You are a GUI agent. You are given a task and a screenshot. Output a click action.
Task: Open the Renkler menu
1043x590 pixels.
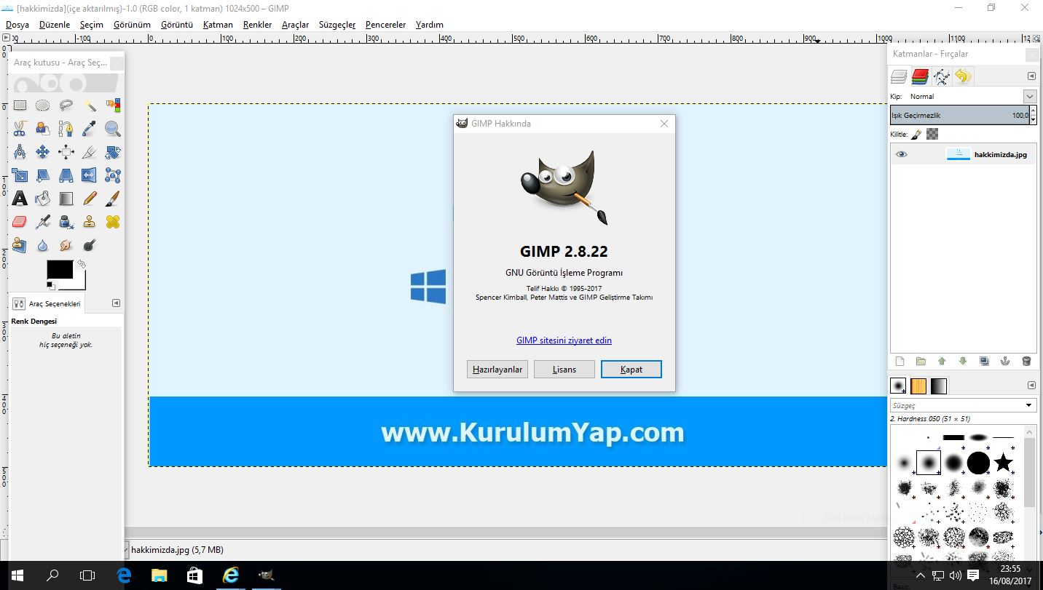pos(258,25)
